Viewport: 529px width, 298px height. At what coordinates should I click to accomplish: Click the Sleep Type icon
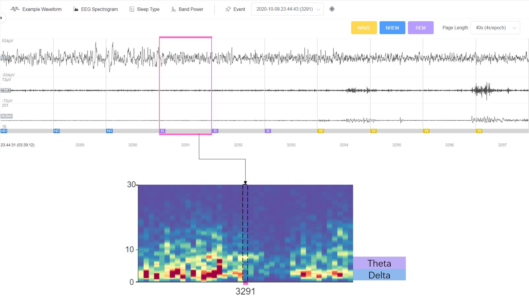coord(132,9)
